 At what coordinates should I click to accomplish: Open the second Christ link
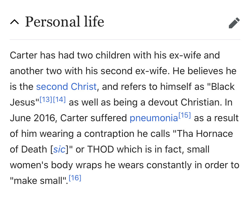coord(66,87)
